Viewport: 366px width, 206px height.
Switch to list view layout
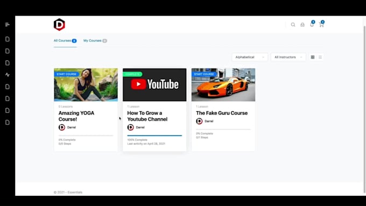[x=320, y=57]
